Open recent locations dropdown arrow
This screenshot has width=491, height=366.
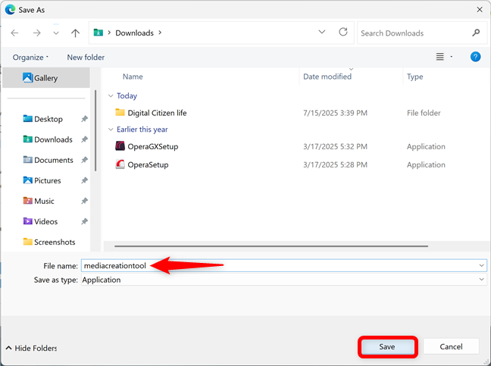[x=56, y=33]
